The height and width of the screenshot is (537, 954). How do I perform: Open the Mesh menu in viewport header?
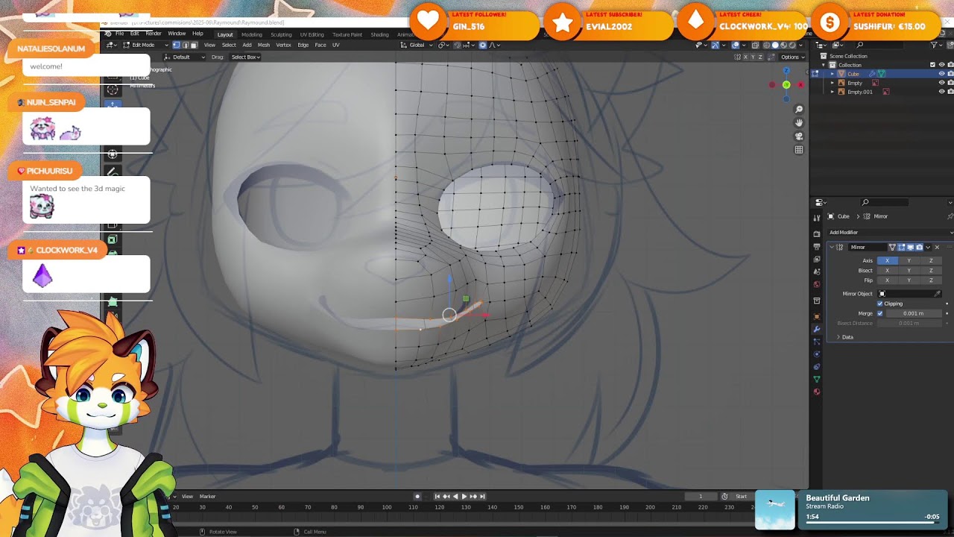tap(264, 45)
